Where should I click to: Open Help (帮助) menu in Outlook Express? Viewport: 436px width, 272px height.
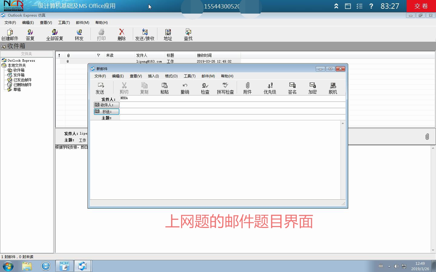[x=101, y=23]
